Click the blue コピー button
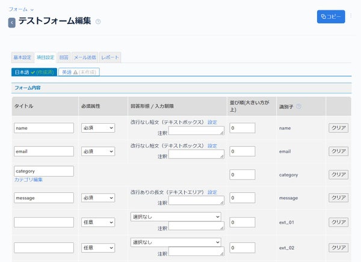 point(331,17)
